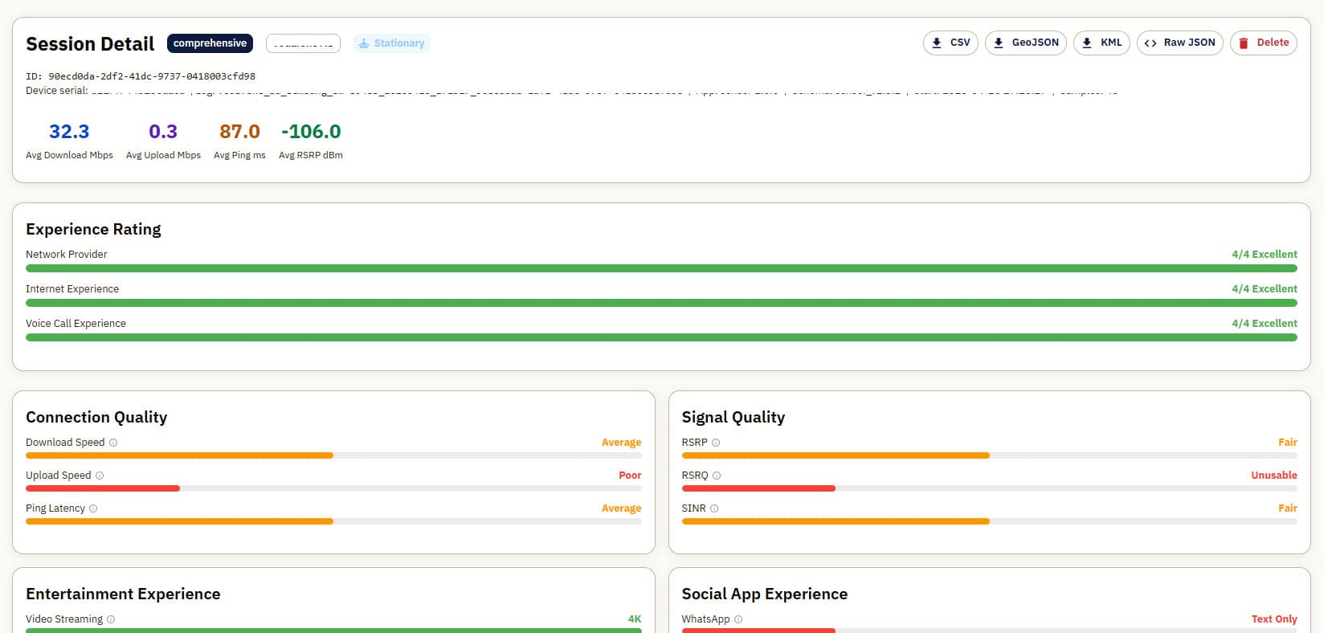
Task: Click the RSRQ signal bar
Action: pos(990,488)
